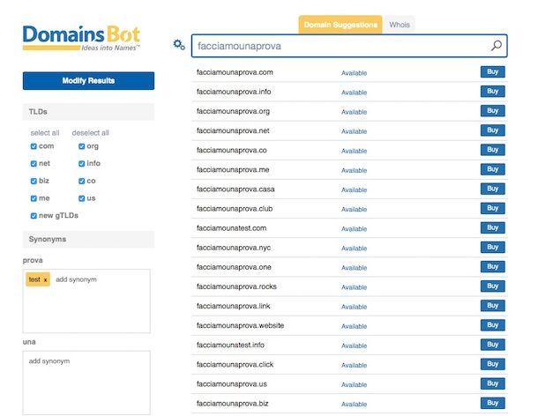Uncheck the us TLD checkbox

click(82, 198)
